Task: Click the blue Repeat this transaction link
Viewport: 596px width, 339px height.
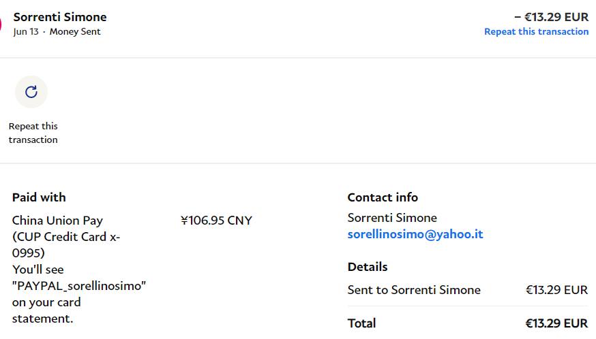Action: click(536, 31)
